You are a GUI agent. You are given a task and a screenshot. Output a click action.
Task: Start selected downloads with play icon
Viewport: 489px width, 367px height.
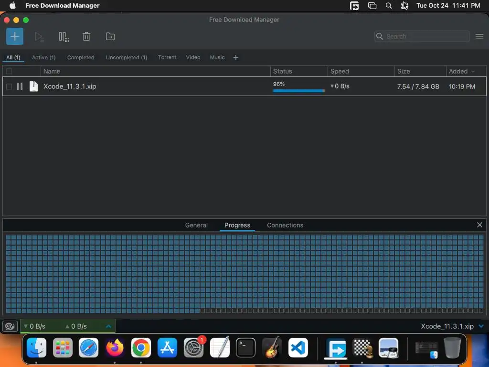[x=39, y=37]
